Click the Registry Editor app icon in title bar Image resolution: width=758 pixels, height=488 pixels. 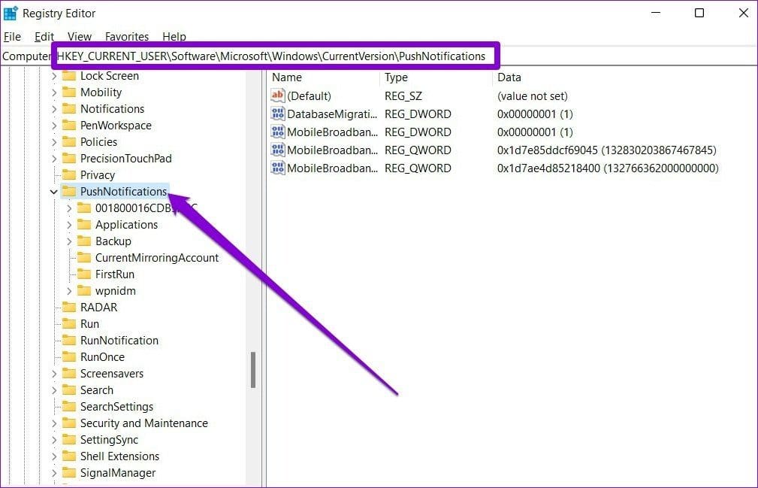click(x=11, y=13)
